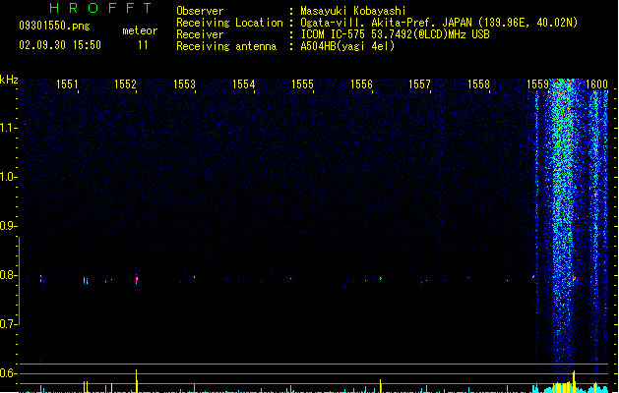Image resolution: width=619 pixels, height=393 pixels.
Task: Click the yellow intensity bar near 1556
Action: [380, 386]
